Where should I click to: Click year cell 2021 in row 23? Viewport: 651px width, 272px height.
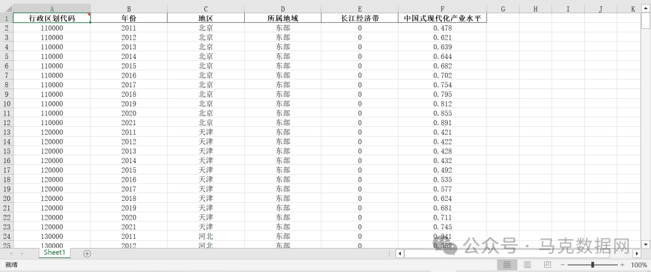[129, 227]
